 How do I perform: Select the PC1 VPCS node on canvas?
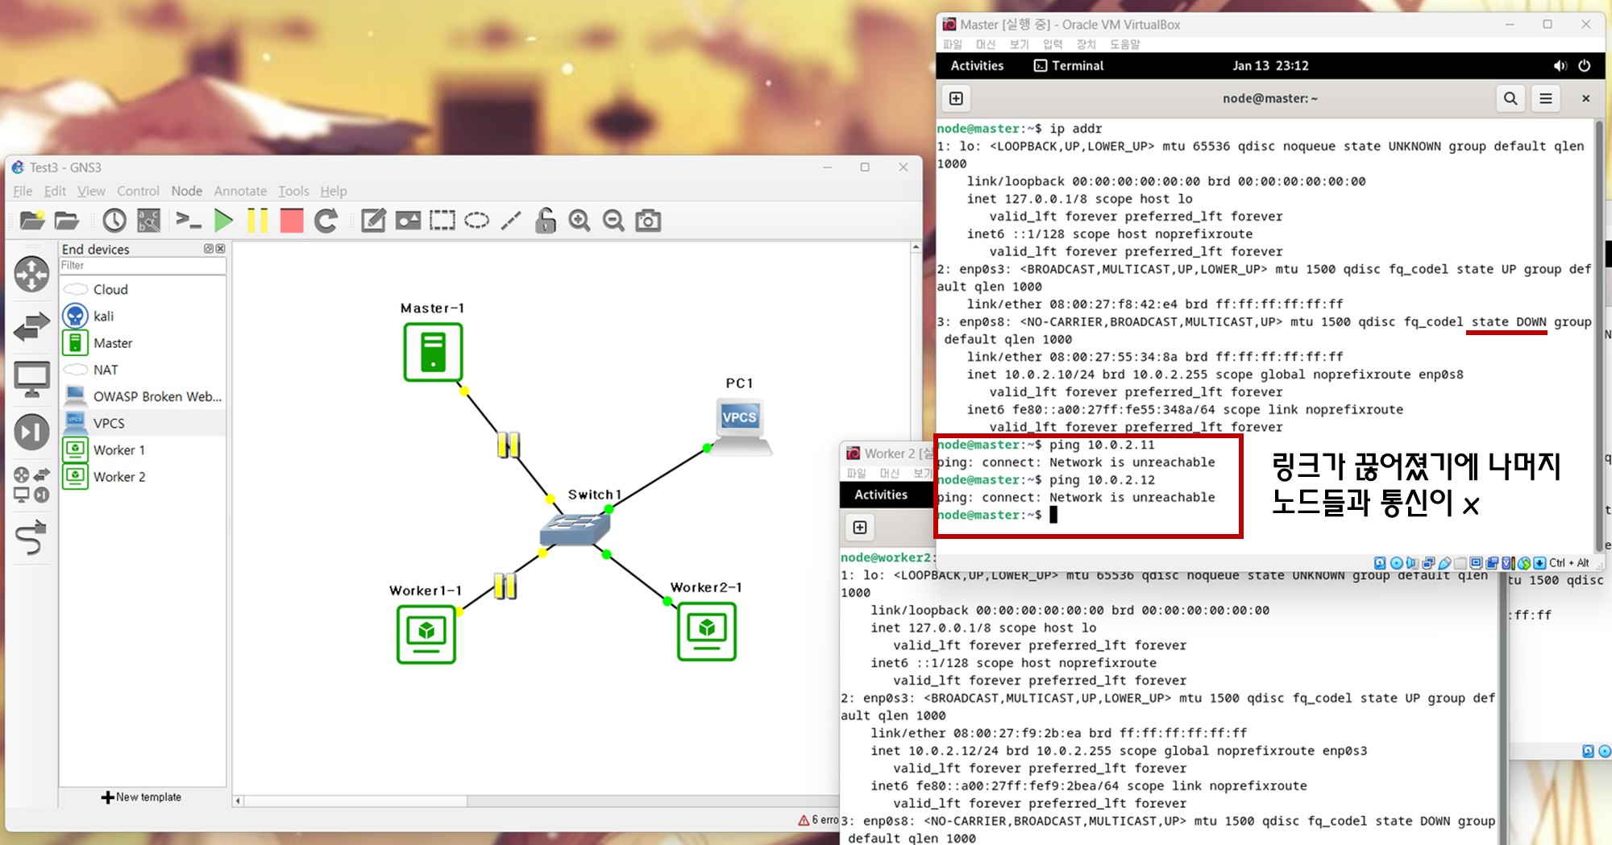pos(741,425)
